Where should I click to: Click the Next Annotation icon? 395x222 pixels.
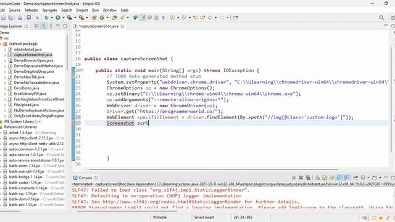(172, 18)
